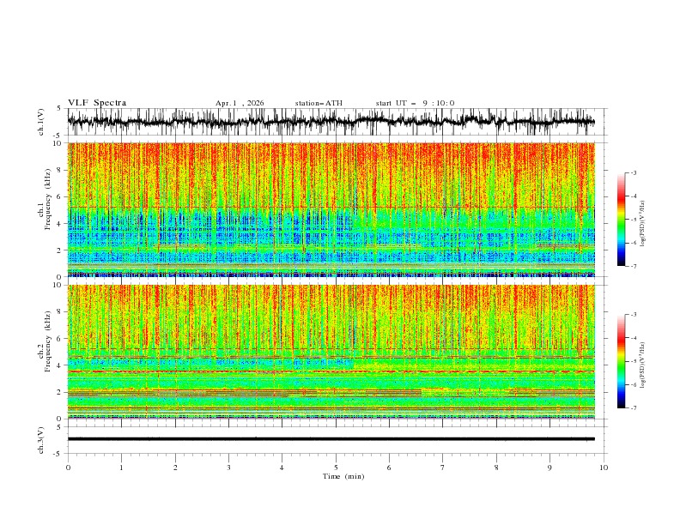Click time axis tick label "0"

(68, 468)
